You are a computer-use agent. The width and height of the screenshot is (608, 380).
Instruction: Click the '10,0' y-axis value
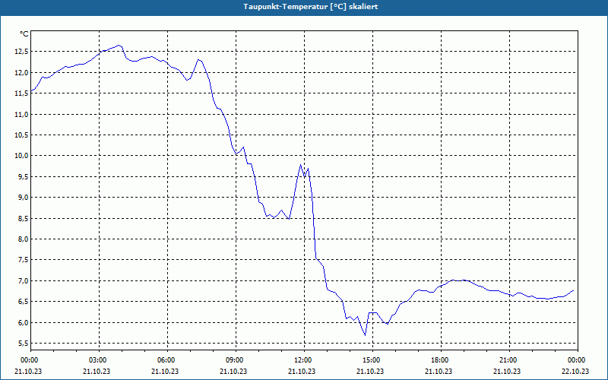click(x=22, y=156)
